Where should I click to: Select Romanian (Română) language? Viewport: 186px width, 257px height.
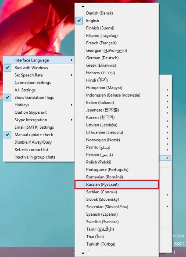[117, 177]
